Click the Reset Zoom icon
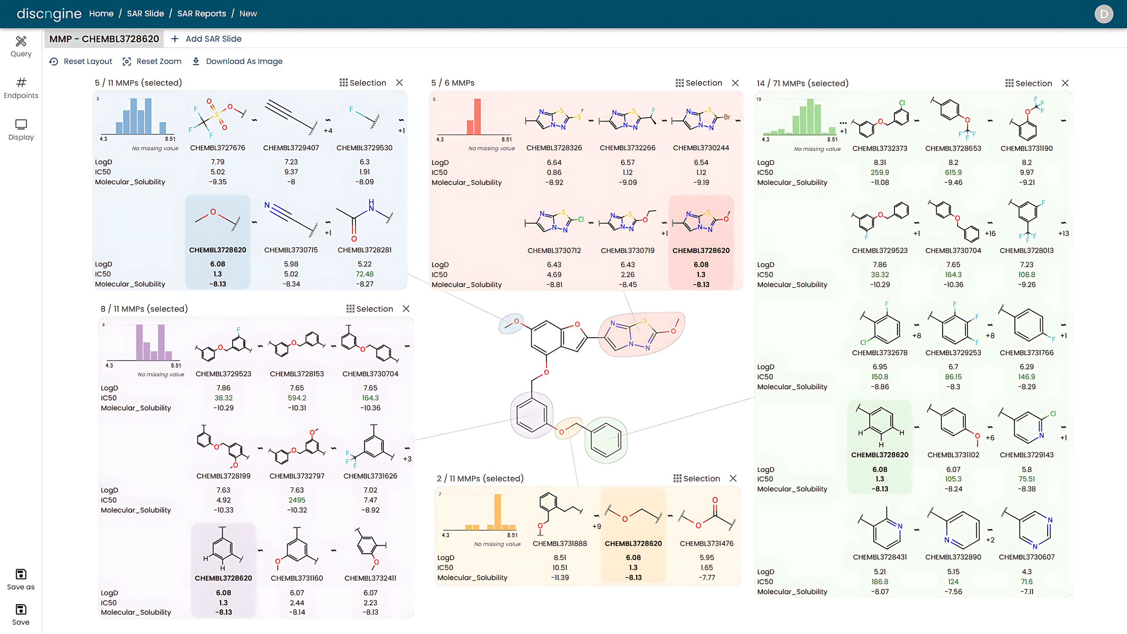This screenshot has width=1127, height=634. tap(127, 61)
